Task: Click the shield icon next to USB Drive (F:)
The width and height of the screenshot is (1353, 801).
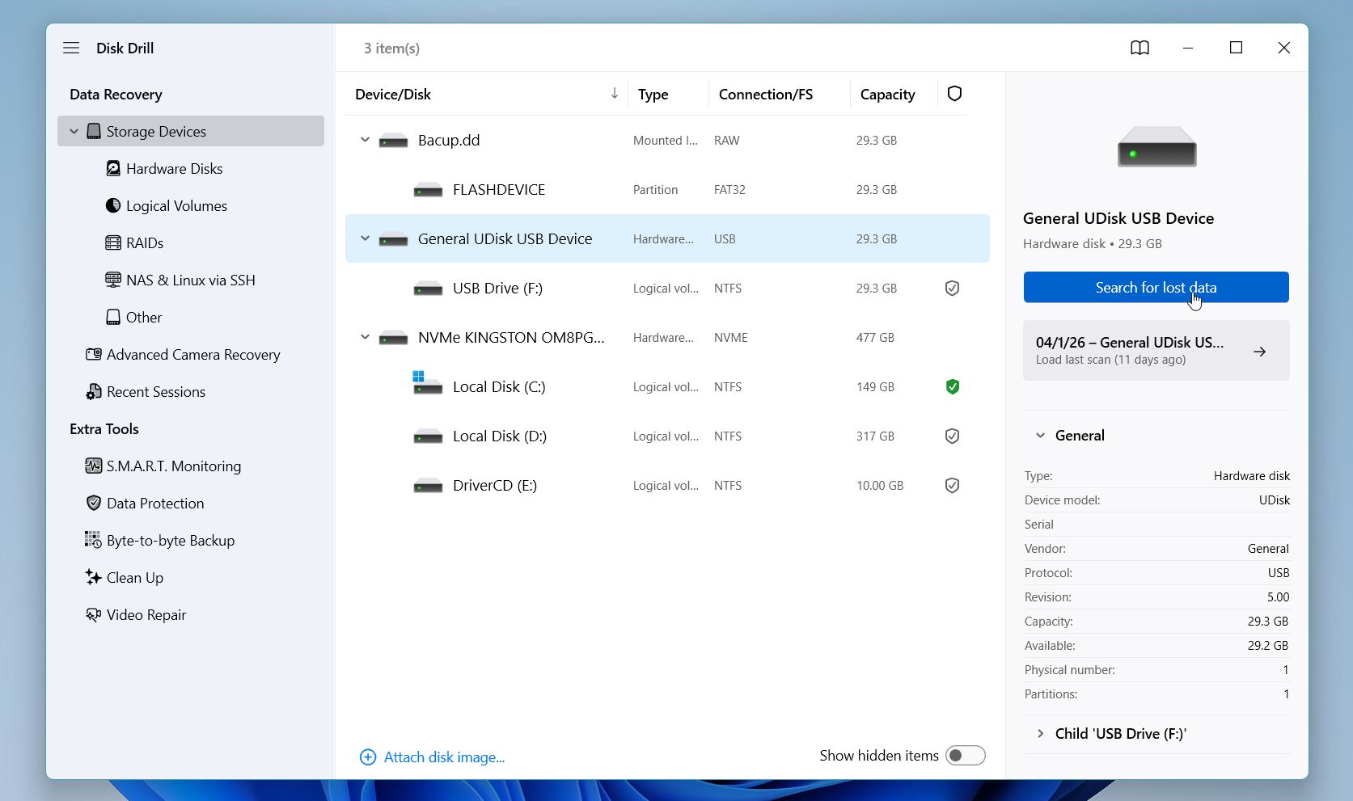Action: (x=952, y=288)
